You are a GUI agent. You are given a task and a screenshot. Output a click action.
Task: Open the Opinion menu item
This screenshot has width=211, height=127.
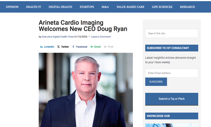(12, 7)
